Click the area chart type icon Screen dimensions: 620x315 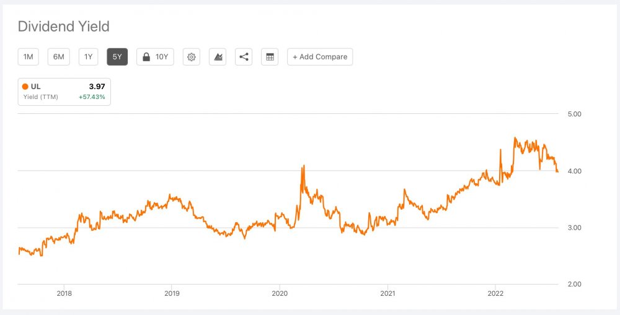(x=218, y=57)
